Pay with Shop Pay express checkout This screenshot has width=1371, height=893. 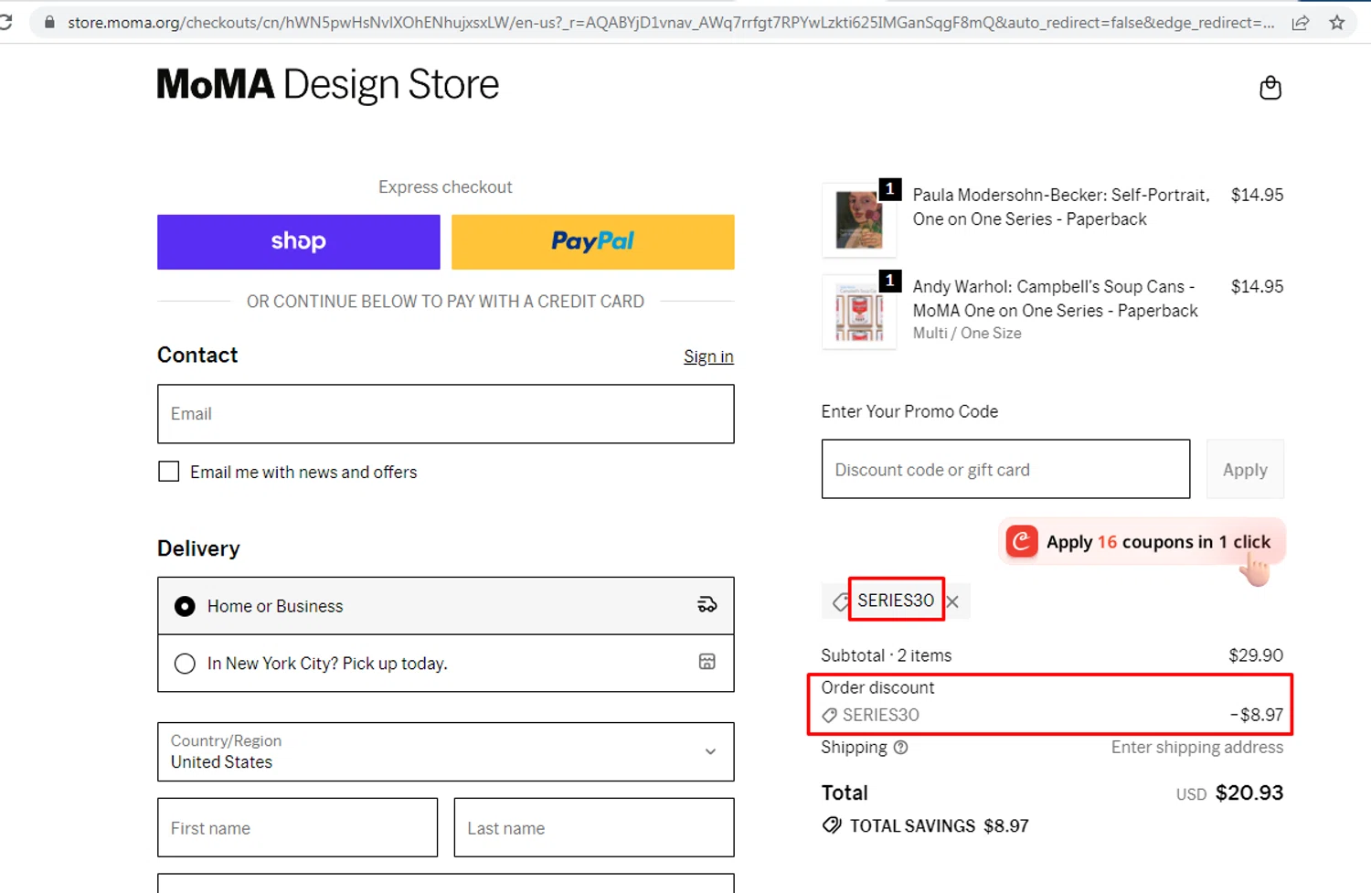[x=298, y=241]
